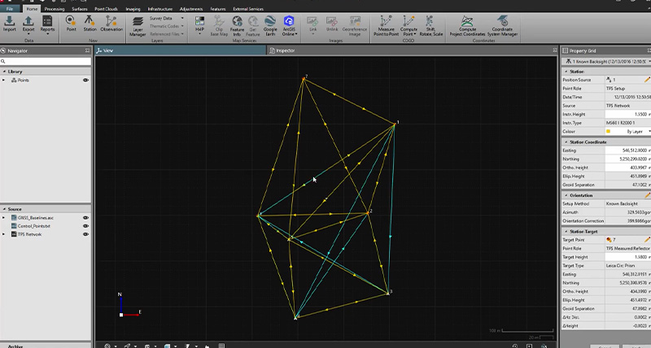Screen dimensions: 651x348
Task: Create a new Station from ribbon
Action: pos(90,24)
